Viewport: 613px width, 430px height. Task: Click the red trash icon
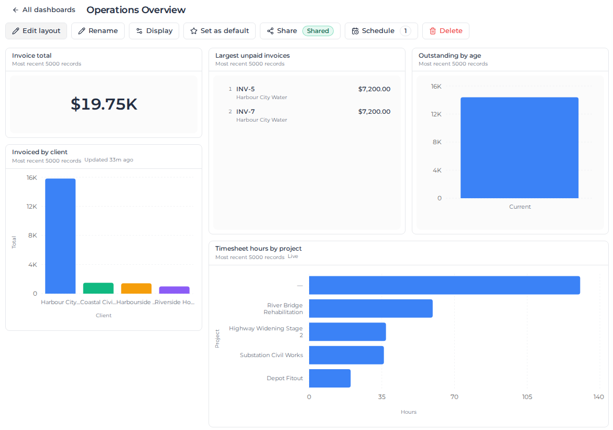pos(433,31)
